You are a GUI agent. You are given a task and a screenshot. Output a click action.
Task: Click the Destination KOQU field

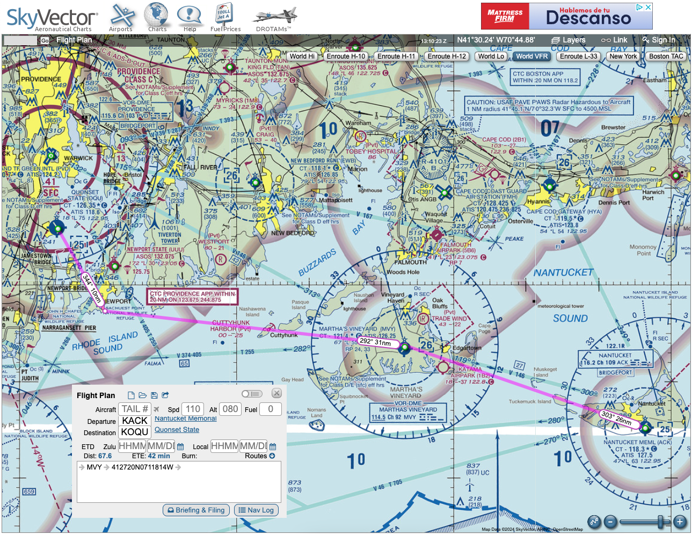135,432
